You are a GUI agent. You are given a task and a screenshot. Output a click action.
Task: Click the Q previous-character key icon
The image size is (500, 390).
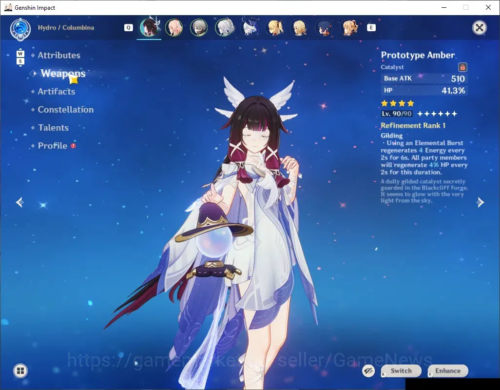click(x=129, y=28)
